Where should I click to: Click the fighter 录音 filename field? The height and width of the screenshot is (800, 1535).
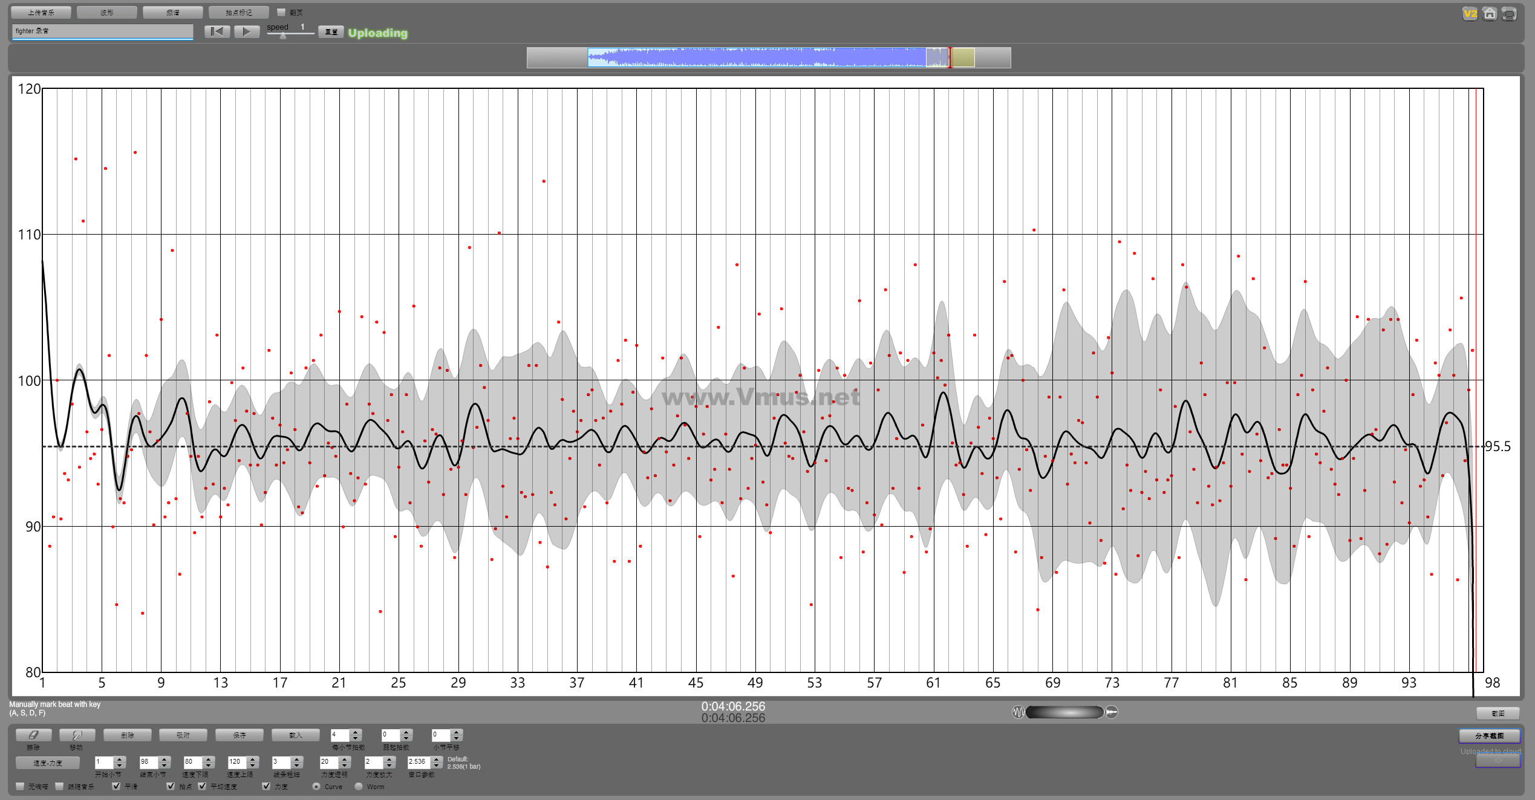102,31
